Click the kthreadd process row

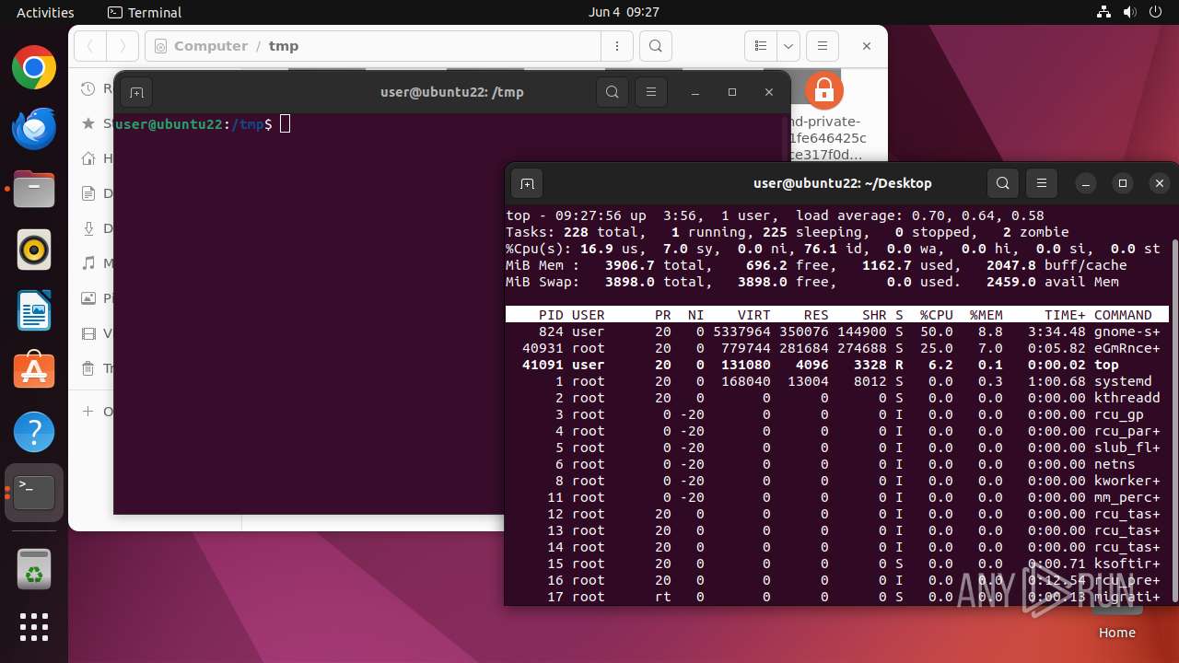(x=836, y=398)
